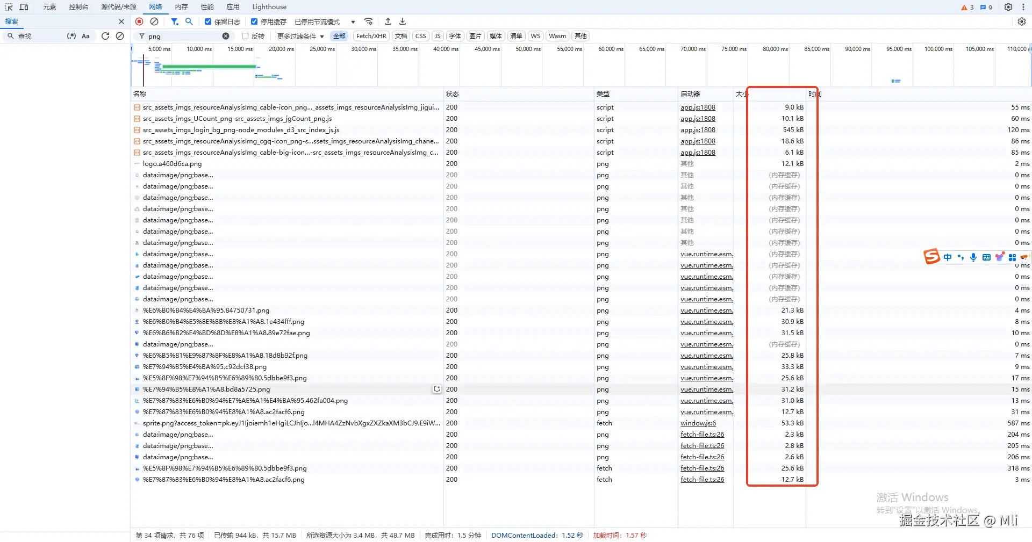Uncheck the 保留日志 checkbox
The image size is (1032, 542).
(208, 21)
